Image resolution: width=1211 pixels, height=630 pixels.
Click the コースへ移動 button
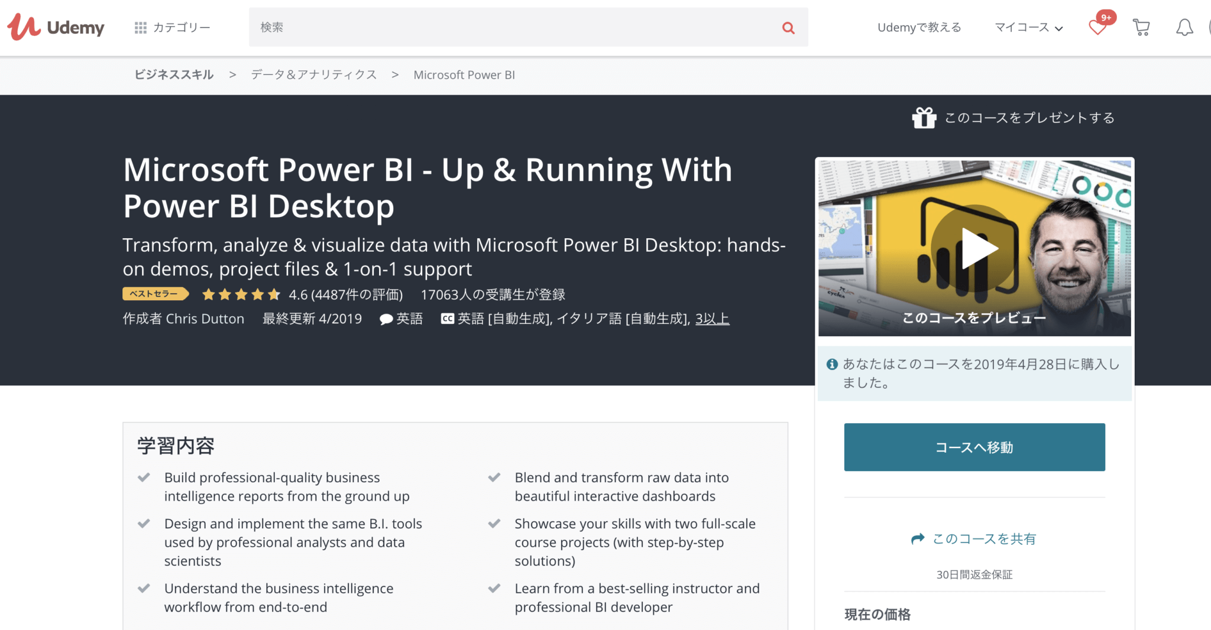pyautogui.click(x=974, y=447)
